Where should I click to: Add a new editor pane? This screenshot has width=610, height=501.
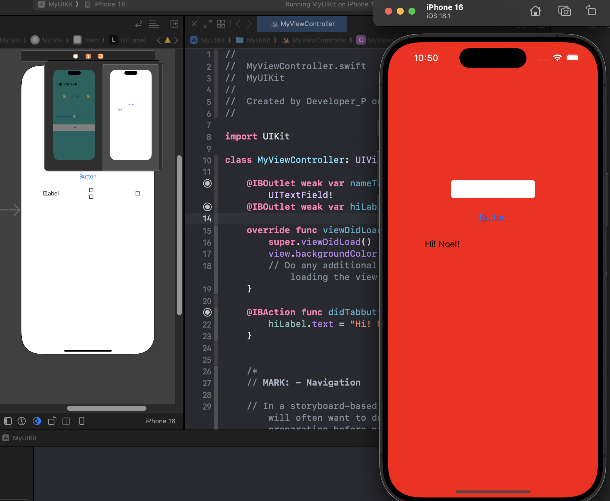(174, 24)
